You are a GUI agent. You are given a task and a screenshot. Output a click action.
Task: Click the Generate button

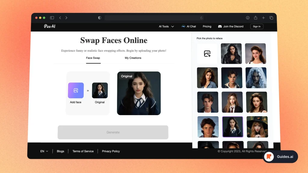click(x=113, y=132)
